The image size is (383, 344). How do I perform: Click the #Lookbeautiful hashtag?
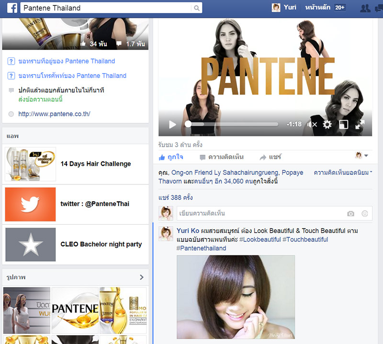260,240
